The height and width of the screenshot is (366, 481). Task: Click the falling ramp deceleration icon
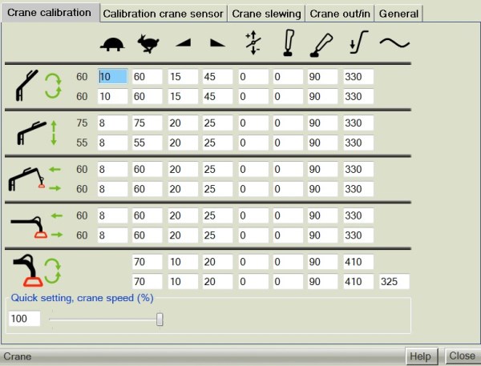click(x=217, y=45)
